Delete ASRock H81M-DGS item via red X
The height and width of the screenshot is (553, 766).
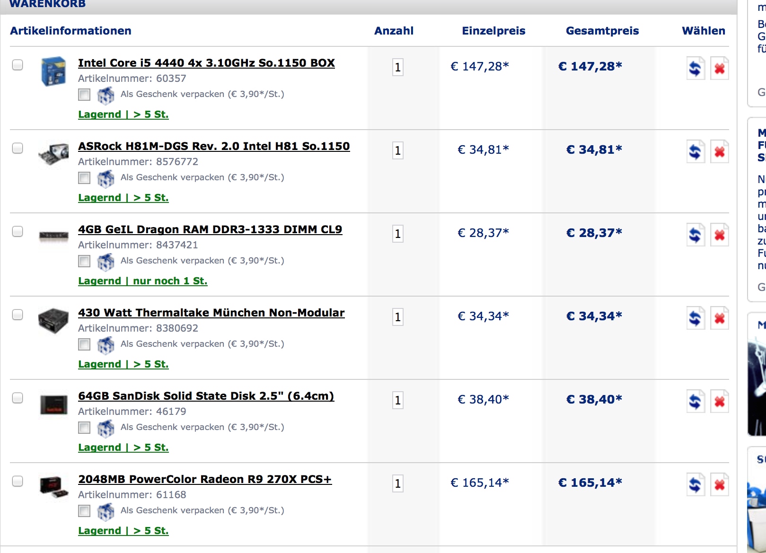click(719, 152)
